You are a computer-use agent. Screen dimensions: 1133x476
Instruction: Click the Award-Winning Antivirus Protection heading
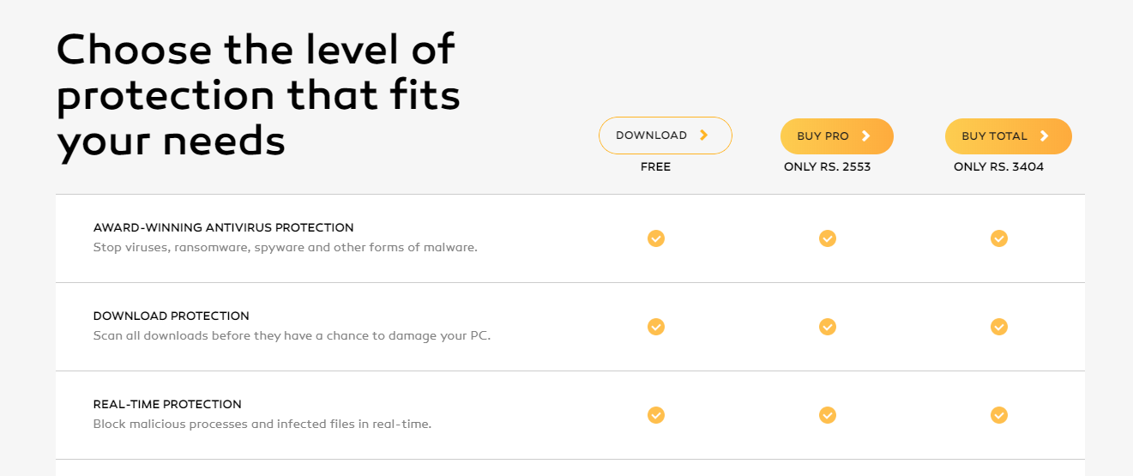pos(223,228)
